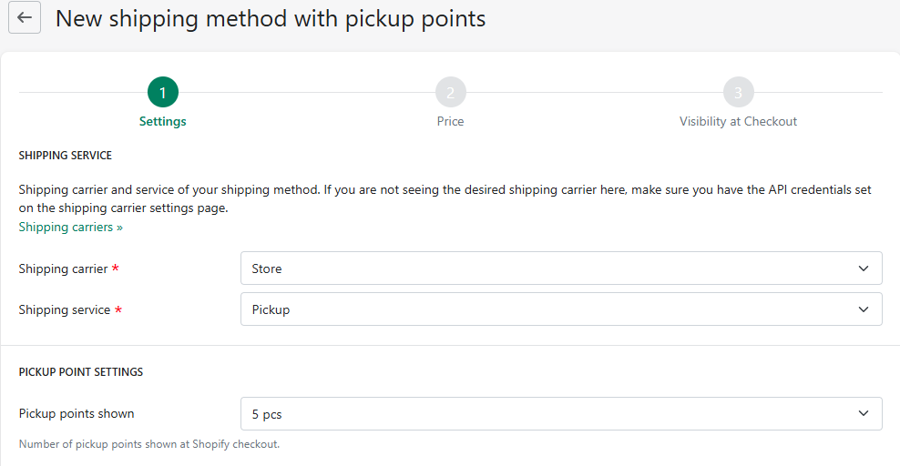Select the Settings step label
Image resolution: width=900 pixels, height=466 pixels.
coord(163,121)
